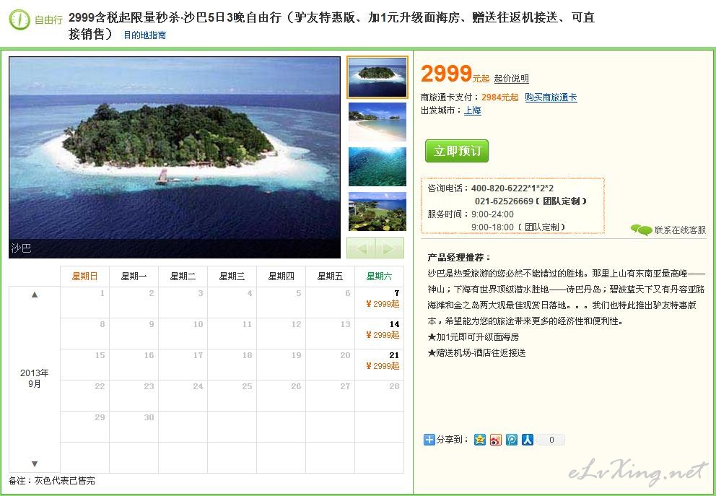Screen dimensions: 716x496
Task: Go to next month with down arrow
Action: [35, 464]
